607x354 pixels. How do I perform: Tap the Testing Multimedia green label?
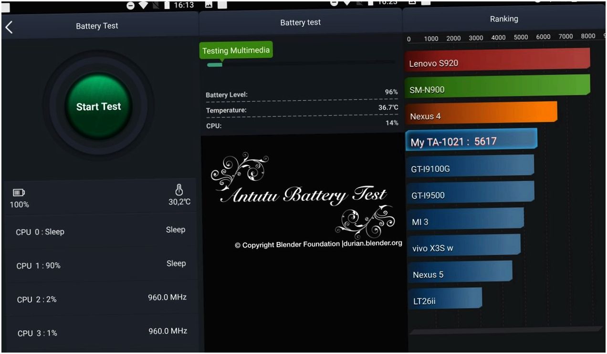236,50
